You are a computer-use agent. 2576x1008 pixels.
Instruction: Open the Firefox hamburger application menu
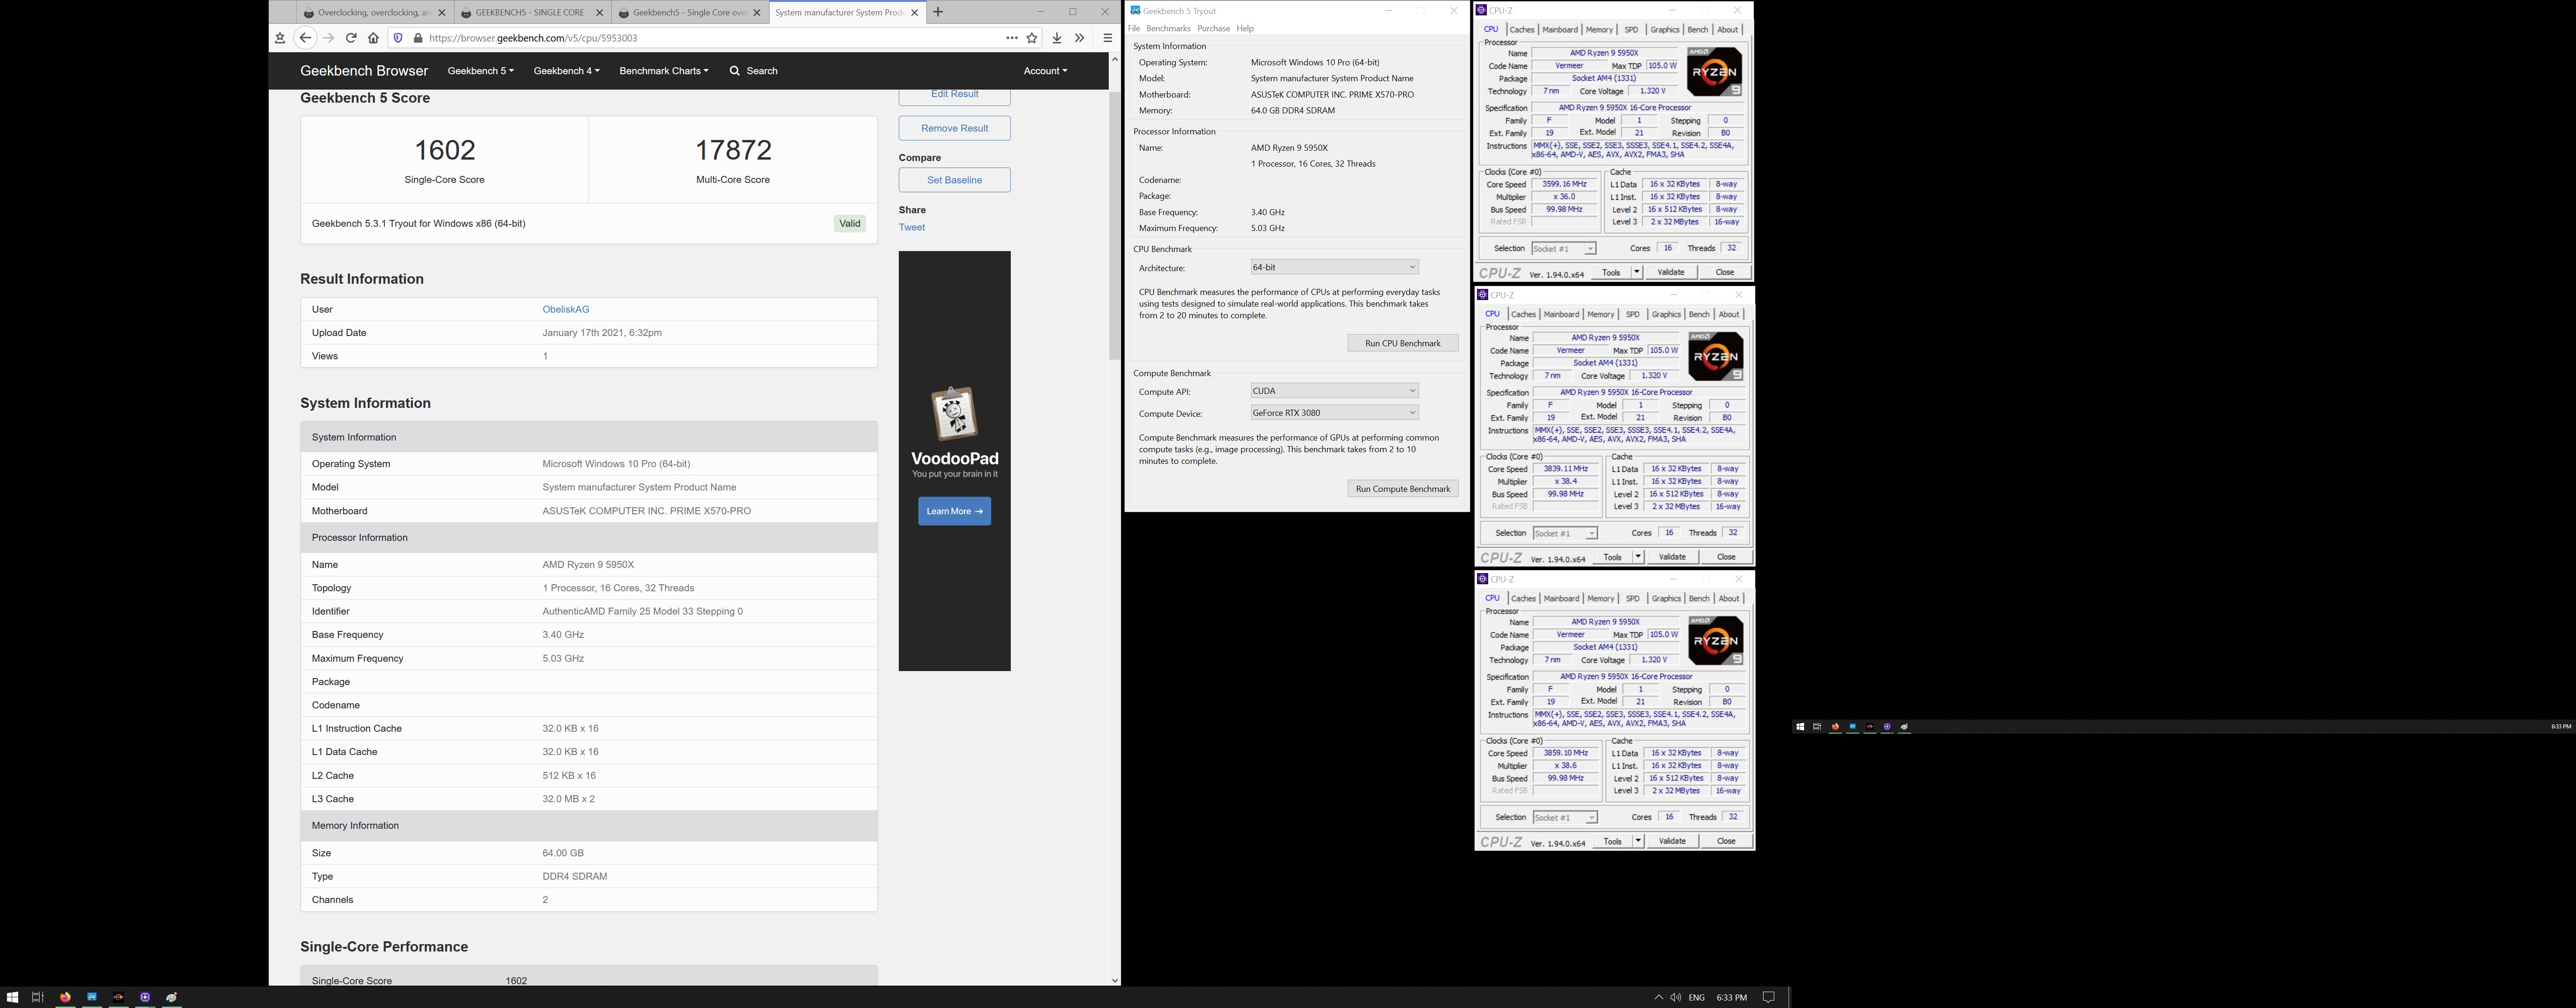1107,38
